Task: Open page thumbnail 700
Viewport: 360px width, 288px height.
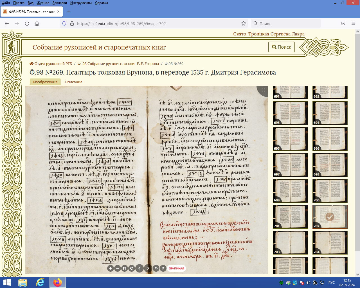Action: (330, 191)
